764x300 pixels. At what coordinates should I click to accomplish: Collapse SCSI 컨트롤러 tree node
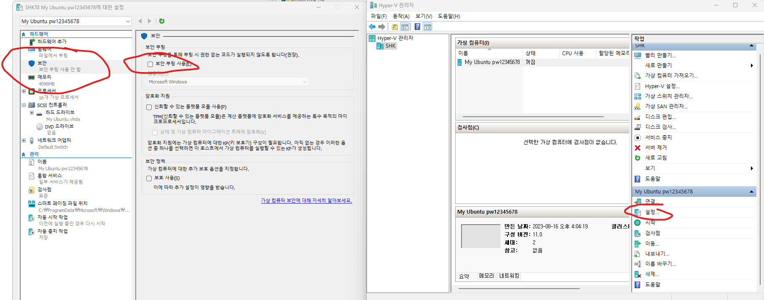pos(24,105)
